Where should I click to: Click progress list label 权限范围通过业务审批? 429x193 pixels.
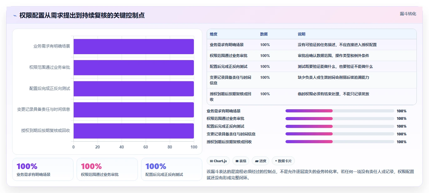[225, 119]
